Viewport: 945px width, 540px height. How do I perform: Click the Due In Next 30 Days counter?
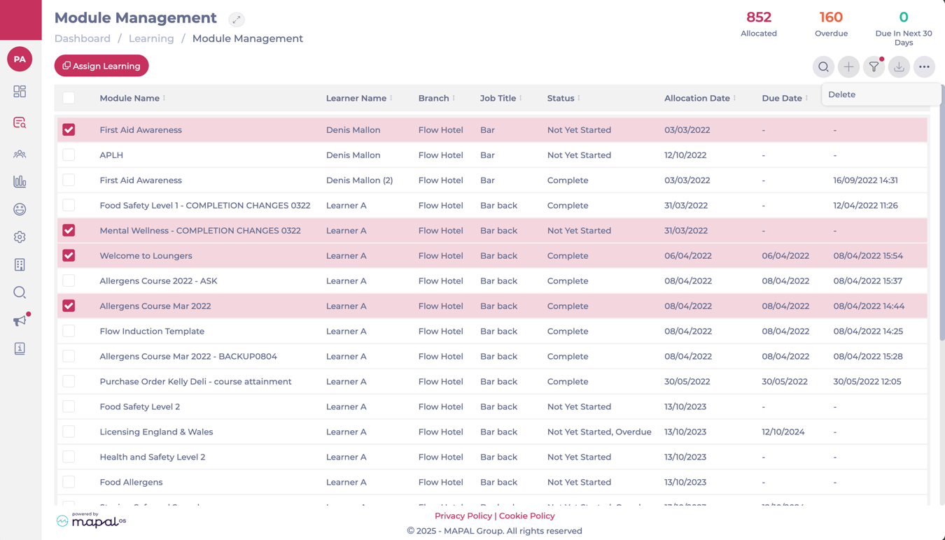904,28
